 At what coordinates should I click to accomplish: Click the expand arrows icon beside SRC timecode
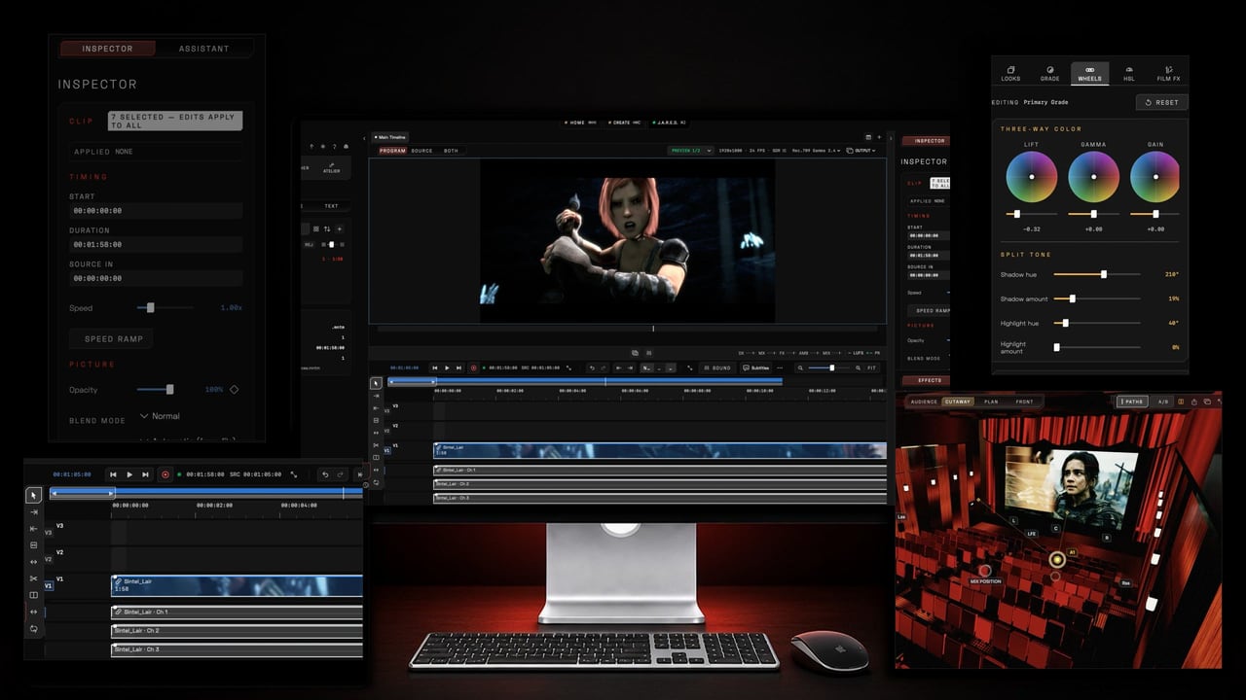click(x=294, y=474)
